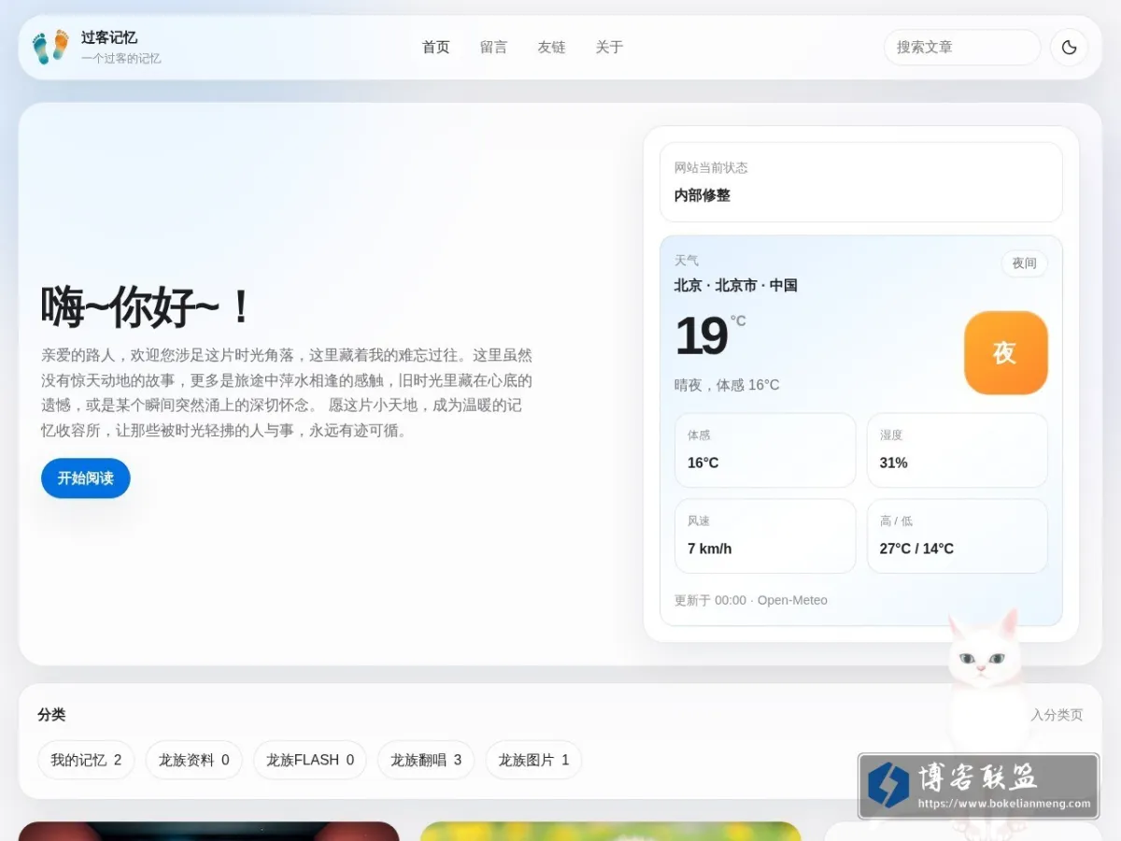Click the large 19 temperature value
The height and width of the screenshot is (841, 1121).
pyautogui.click(x=701, y=336)
